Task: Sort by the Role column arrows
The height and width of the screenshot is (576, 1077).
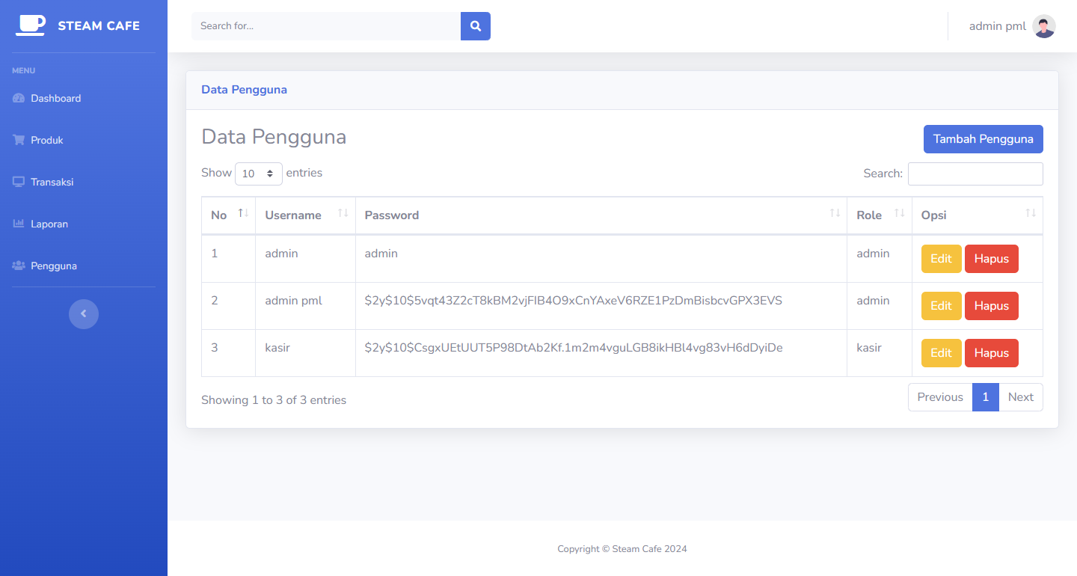Action: pos(899,214)
